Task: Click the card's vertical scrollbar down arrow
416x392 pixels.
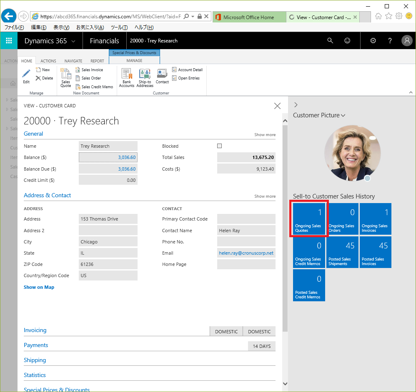Action: [x=285, y=383]
